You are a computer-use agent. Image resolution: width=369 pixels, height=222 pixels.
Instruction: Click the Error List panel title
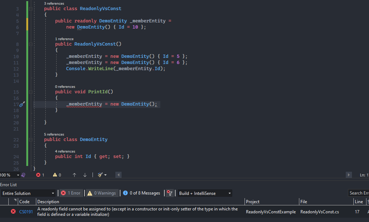pos(8,184)
